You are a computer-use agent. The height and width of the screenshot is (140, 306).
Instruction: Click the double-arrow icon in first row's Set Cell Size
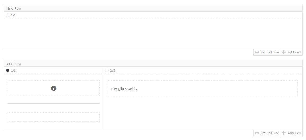pyautogui.click(x=257, y=52)
